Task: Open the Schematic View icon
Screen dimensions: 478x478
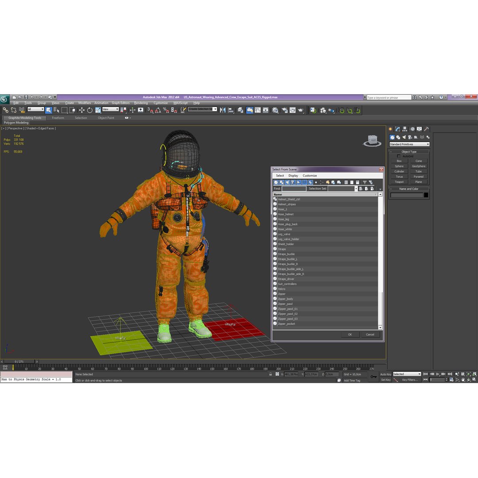Action: [x=266, y=110]
